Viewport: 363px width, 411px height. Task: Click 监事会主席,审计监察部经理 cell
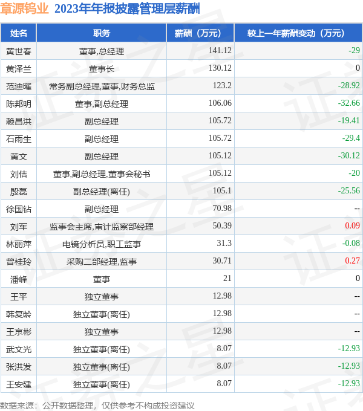click(102, 227)
